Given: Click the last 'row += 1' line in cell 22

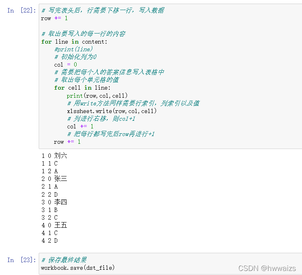Looking at the screenshot, I should [67, 142].
